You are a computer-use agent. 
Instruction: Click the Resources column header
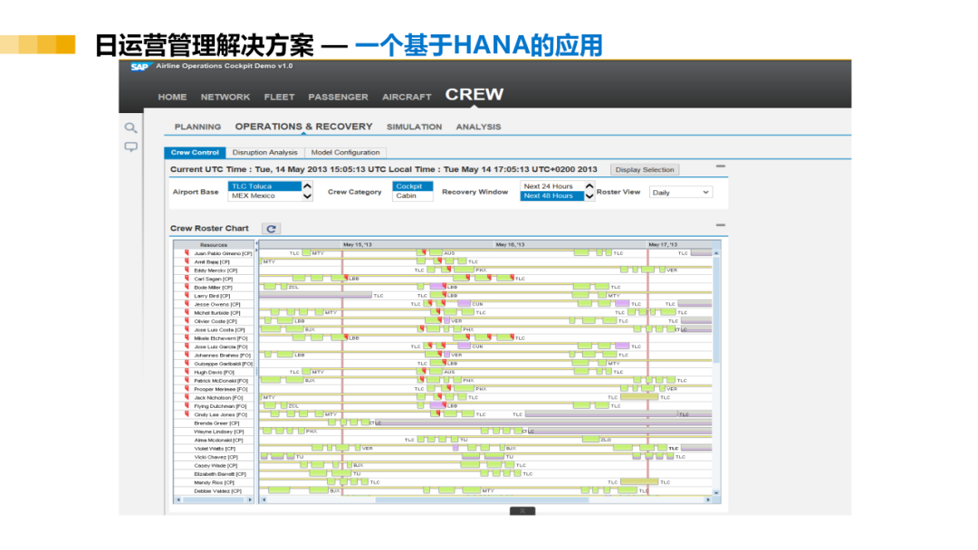pyautogui.click(x=214, y=245)
